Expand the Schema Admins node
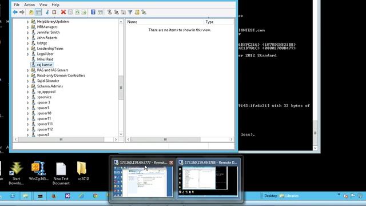366x206 pixels. [x=28, y=86]
